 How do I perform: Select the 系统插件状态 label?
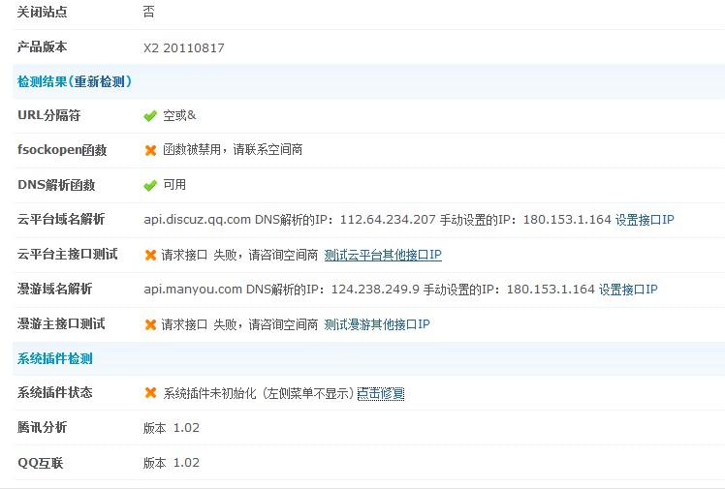point(55,393)
